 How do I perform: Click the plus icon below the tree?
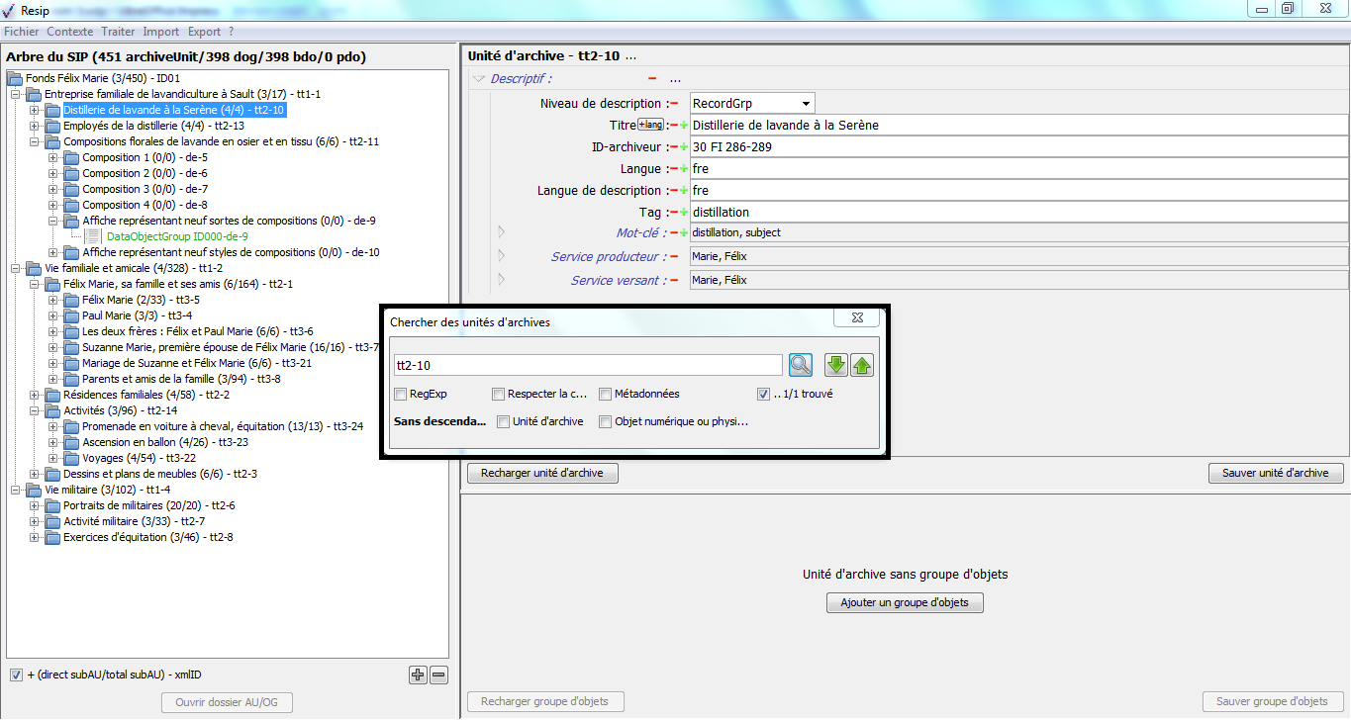point(418,675)
